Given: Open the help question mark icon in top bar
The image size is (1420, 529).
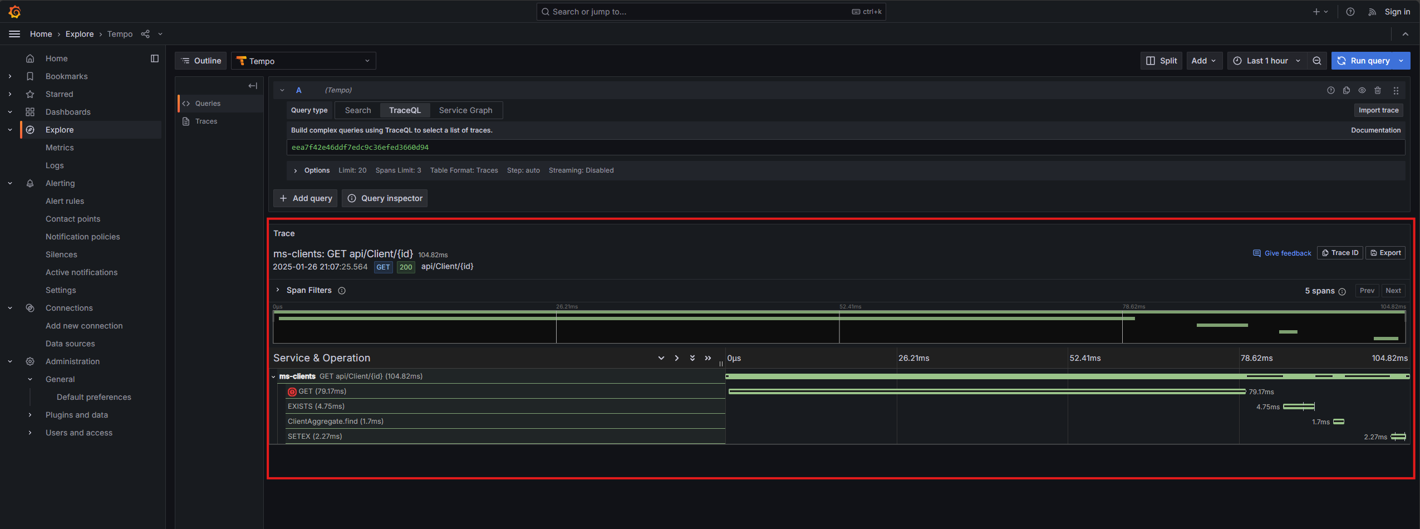Looking at the screenshot, I should click(1350, 12).
